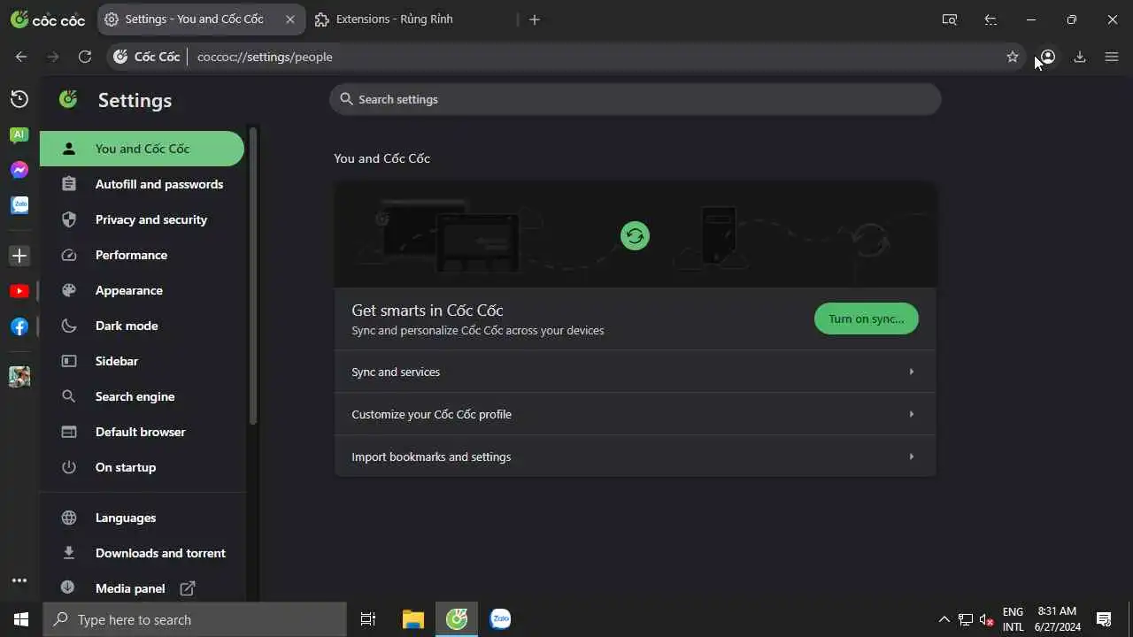Reload the current page
Image resolution: width=1133 pixels, height=637 pixels.
(85, 57)
